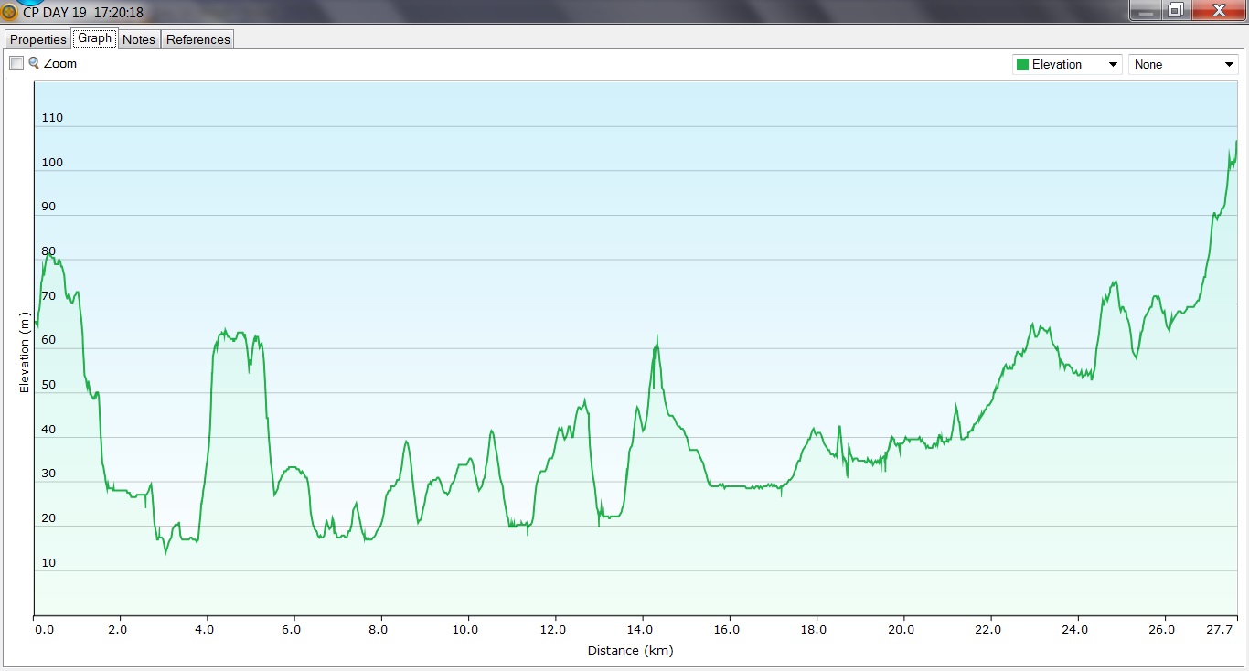The height and width of the screenshot is (671, 1249).
Task: Switch to the Properties tab
Action: pos(38,39)
